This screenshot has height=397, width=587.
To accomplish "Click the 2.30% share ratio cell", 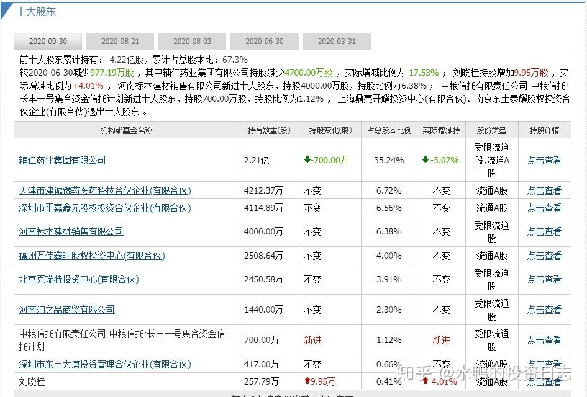I will (x=389, y=310).
